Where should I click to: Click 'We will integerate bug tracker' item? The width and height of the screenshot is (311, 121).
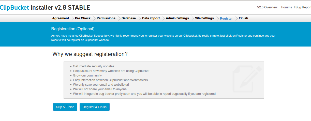click(x=144, y=94)
